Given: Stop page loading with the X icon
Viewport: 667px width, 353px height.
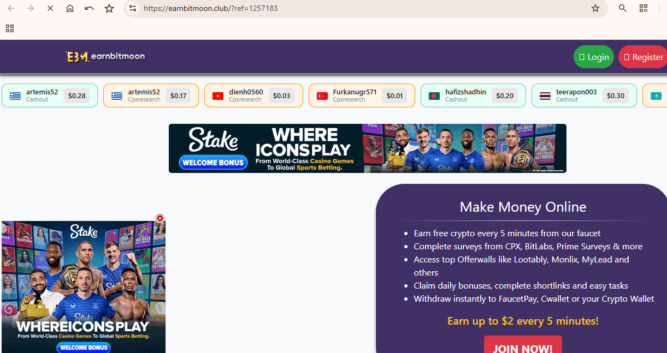Looking at the screenshot, I should click(50, 8).
